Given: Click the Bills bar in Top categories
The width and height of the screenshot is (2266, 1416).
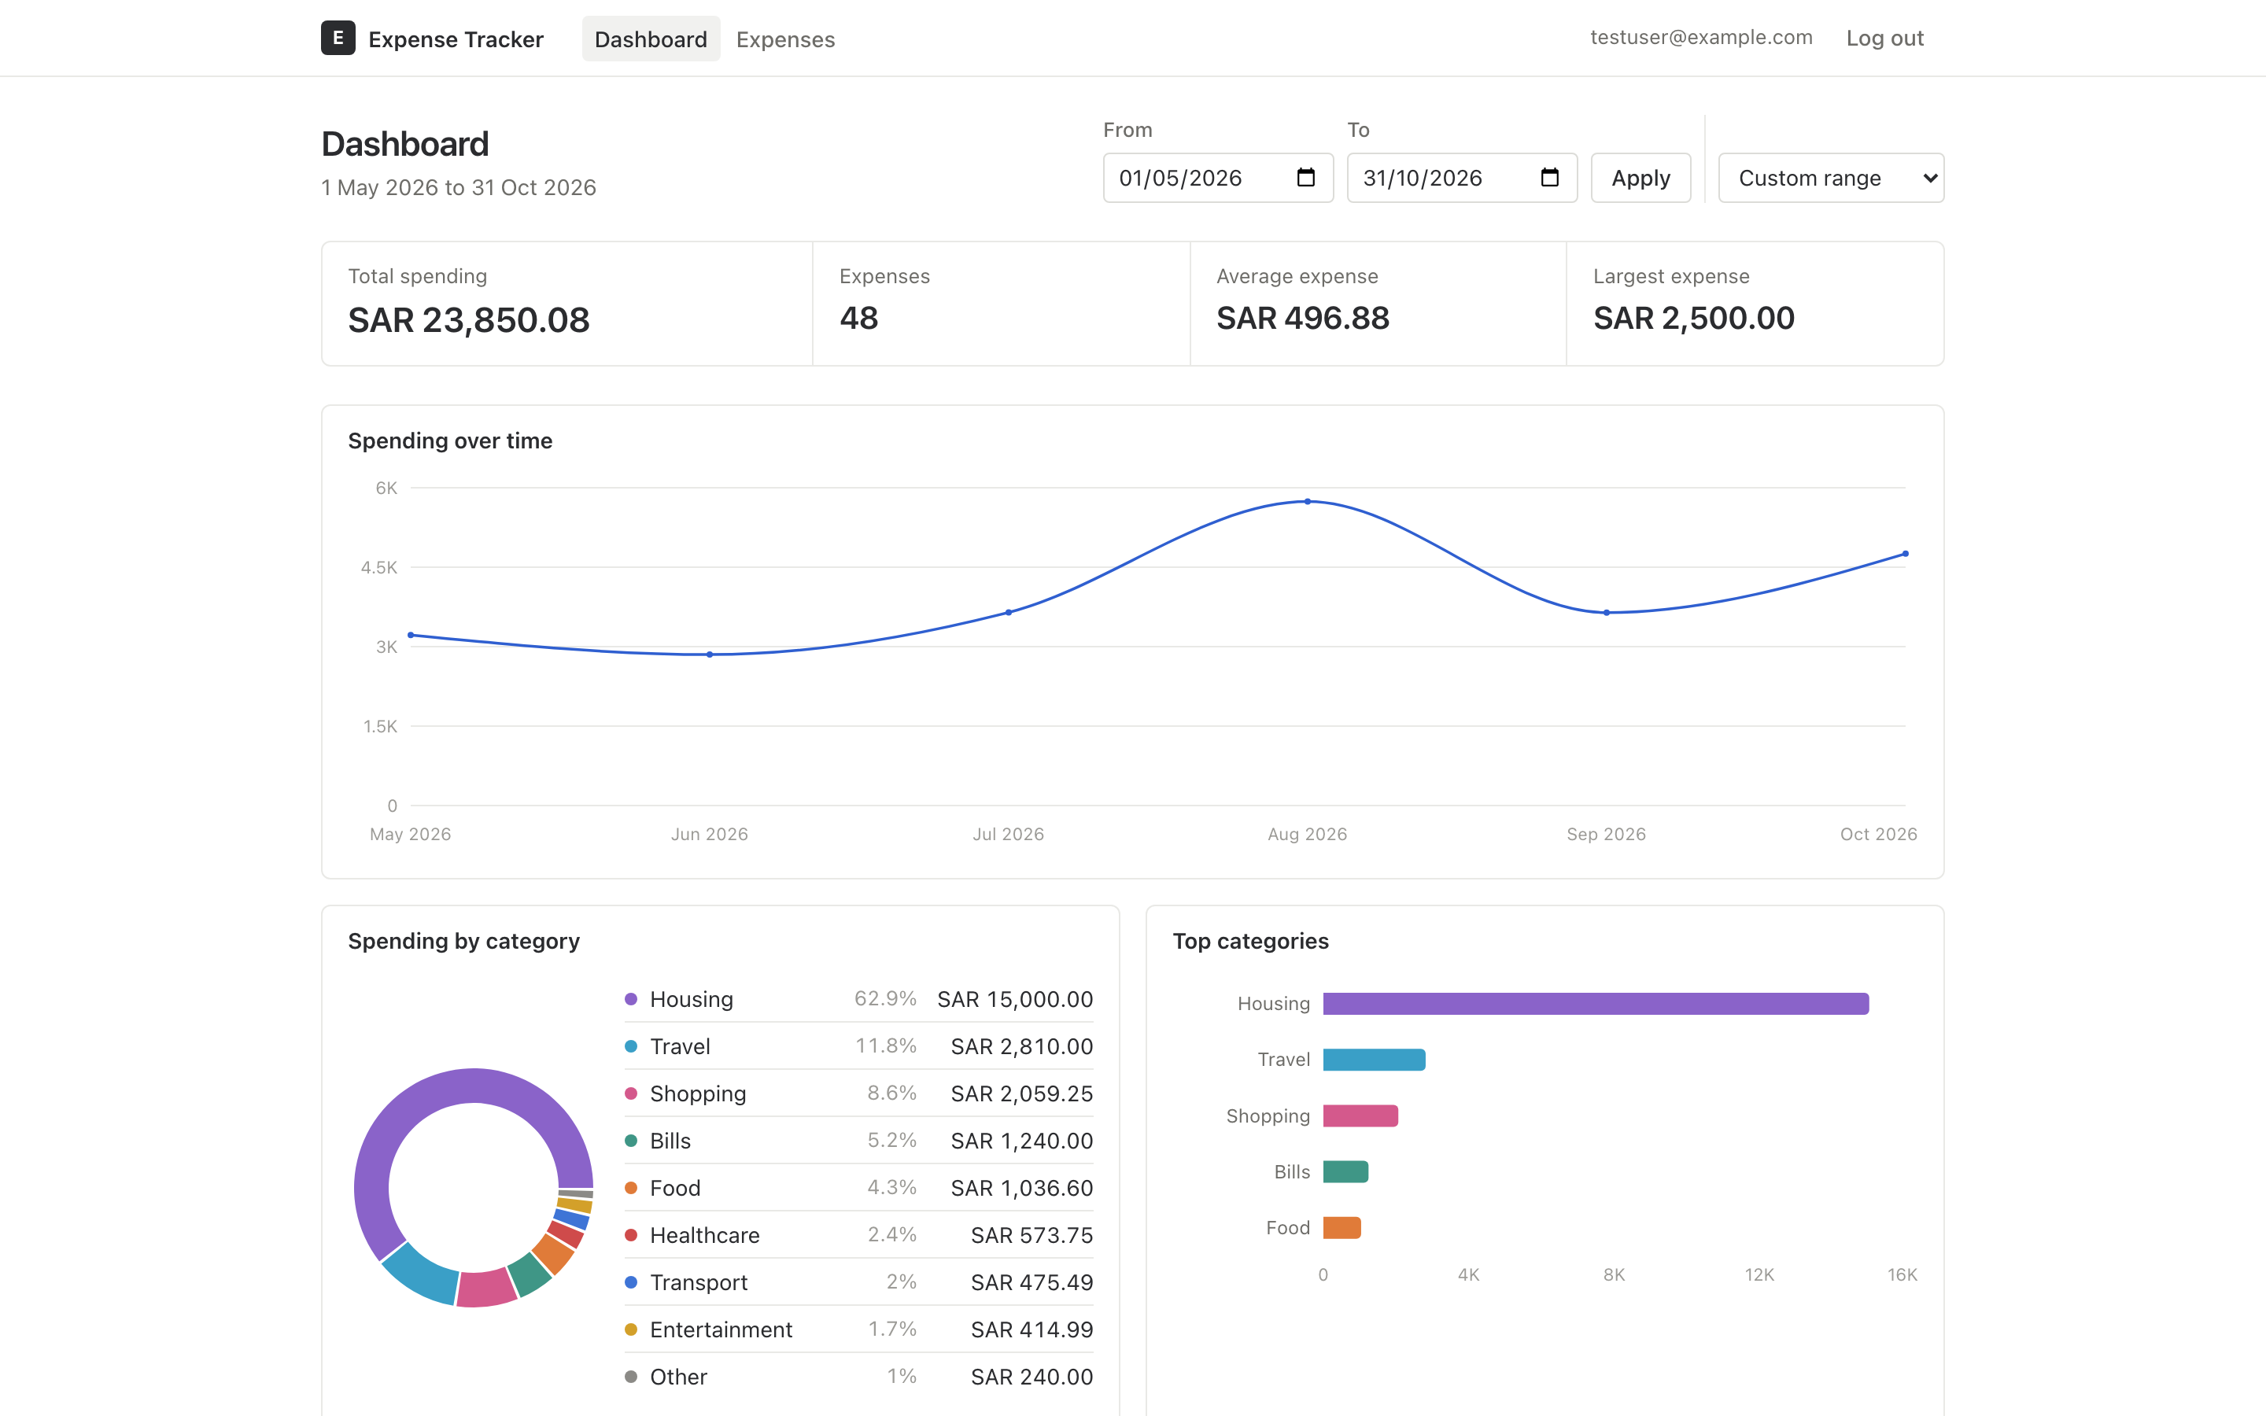Looking at the screenshot, I should pos(1345,1171).
